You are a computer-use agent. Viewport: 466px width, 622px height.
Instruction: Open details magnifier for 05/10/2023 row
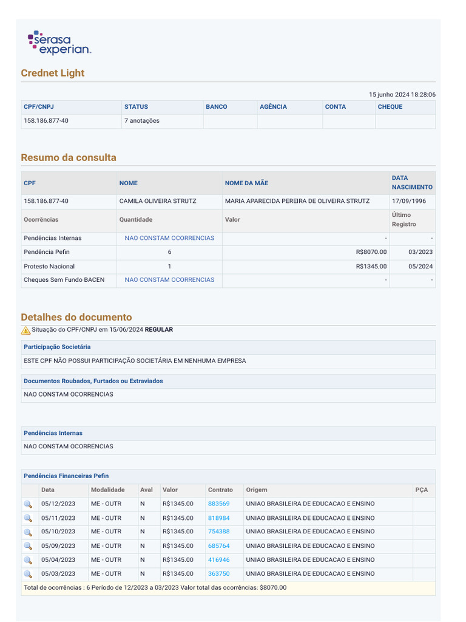28,532
